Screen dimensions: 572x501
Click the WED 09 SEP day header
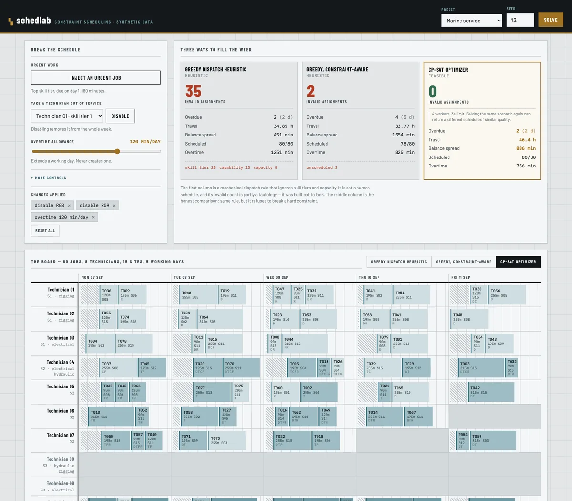pyautogui.click(x=277, y=277)
